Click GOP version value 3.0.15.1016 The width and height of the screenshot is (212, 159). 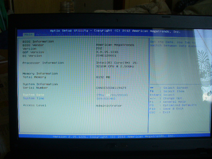click(107, 52)
